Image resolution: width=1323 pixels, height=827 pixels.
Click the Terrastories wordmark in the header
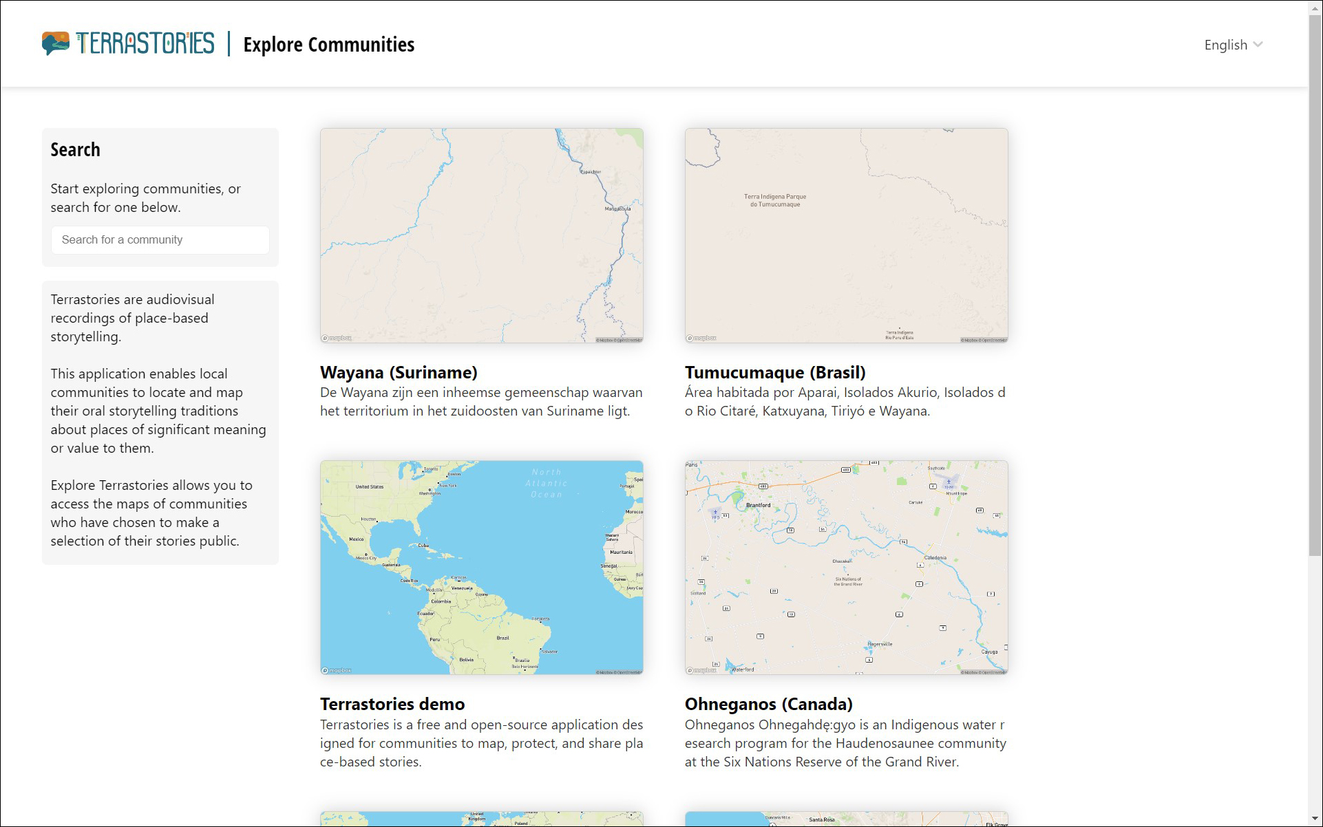[x=145, y=43]
